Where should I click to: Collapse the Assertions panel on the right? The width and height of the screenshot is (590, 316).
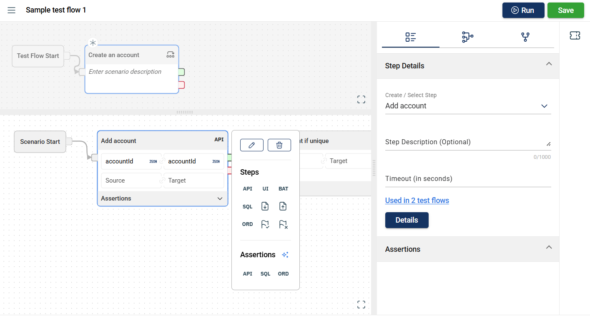pos(549,248)
